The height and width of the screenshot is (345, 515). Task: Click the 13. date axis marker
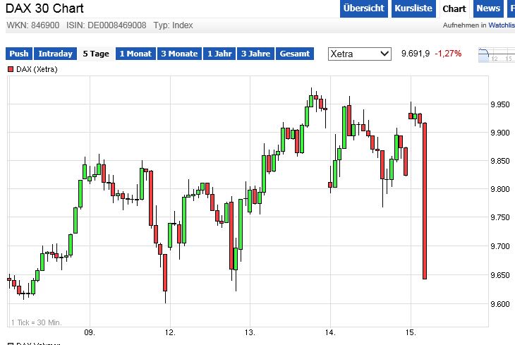click(x=250, y=332)
